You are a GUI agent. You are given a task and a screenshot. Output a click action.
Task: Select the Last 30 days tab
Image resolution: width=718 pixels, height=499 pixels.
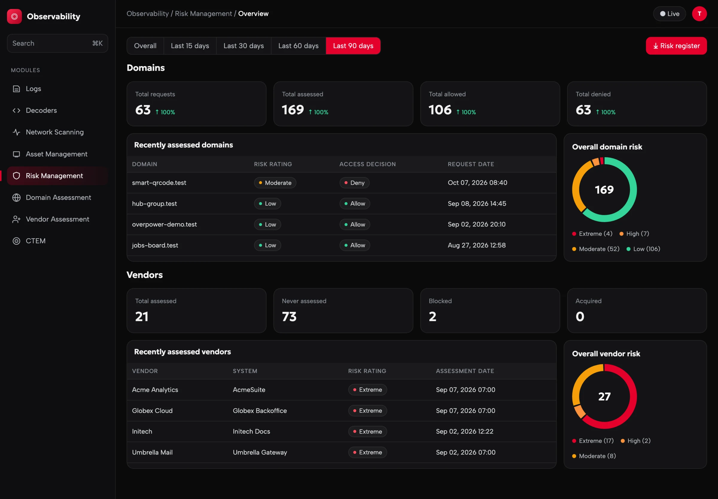[x=244, y=45]
